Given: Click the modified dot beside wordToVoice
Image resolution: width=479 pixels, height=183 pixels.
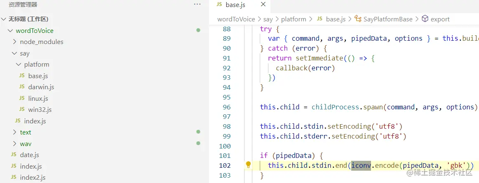Looking at the screenshot, I should 198,30.
